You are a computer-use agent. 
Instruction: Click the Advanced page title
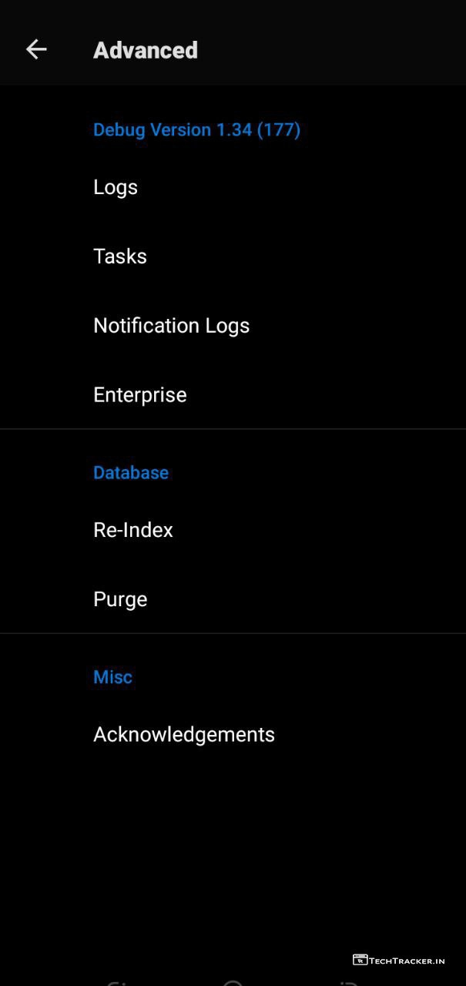(x=146, y=50)
